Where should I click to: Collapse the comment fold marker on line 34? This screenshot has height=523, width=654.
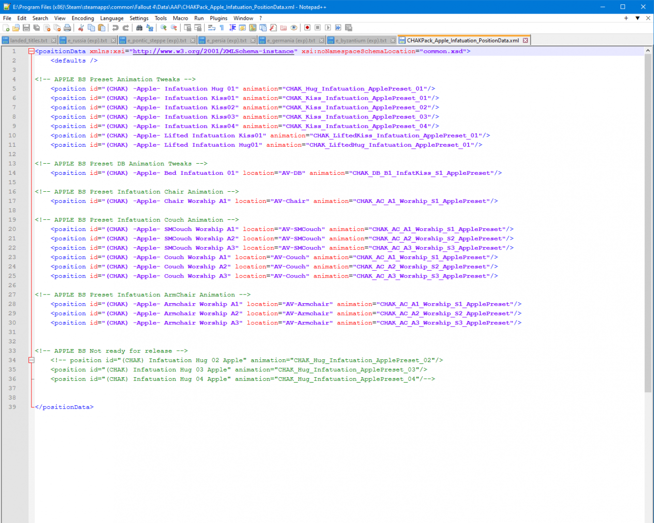31,360
